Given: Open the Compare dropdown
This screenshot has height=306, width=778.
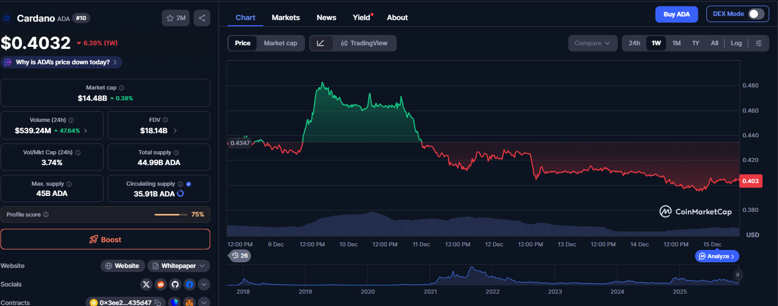Looking at the screenshot, I should click(592, 43).
